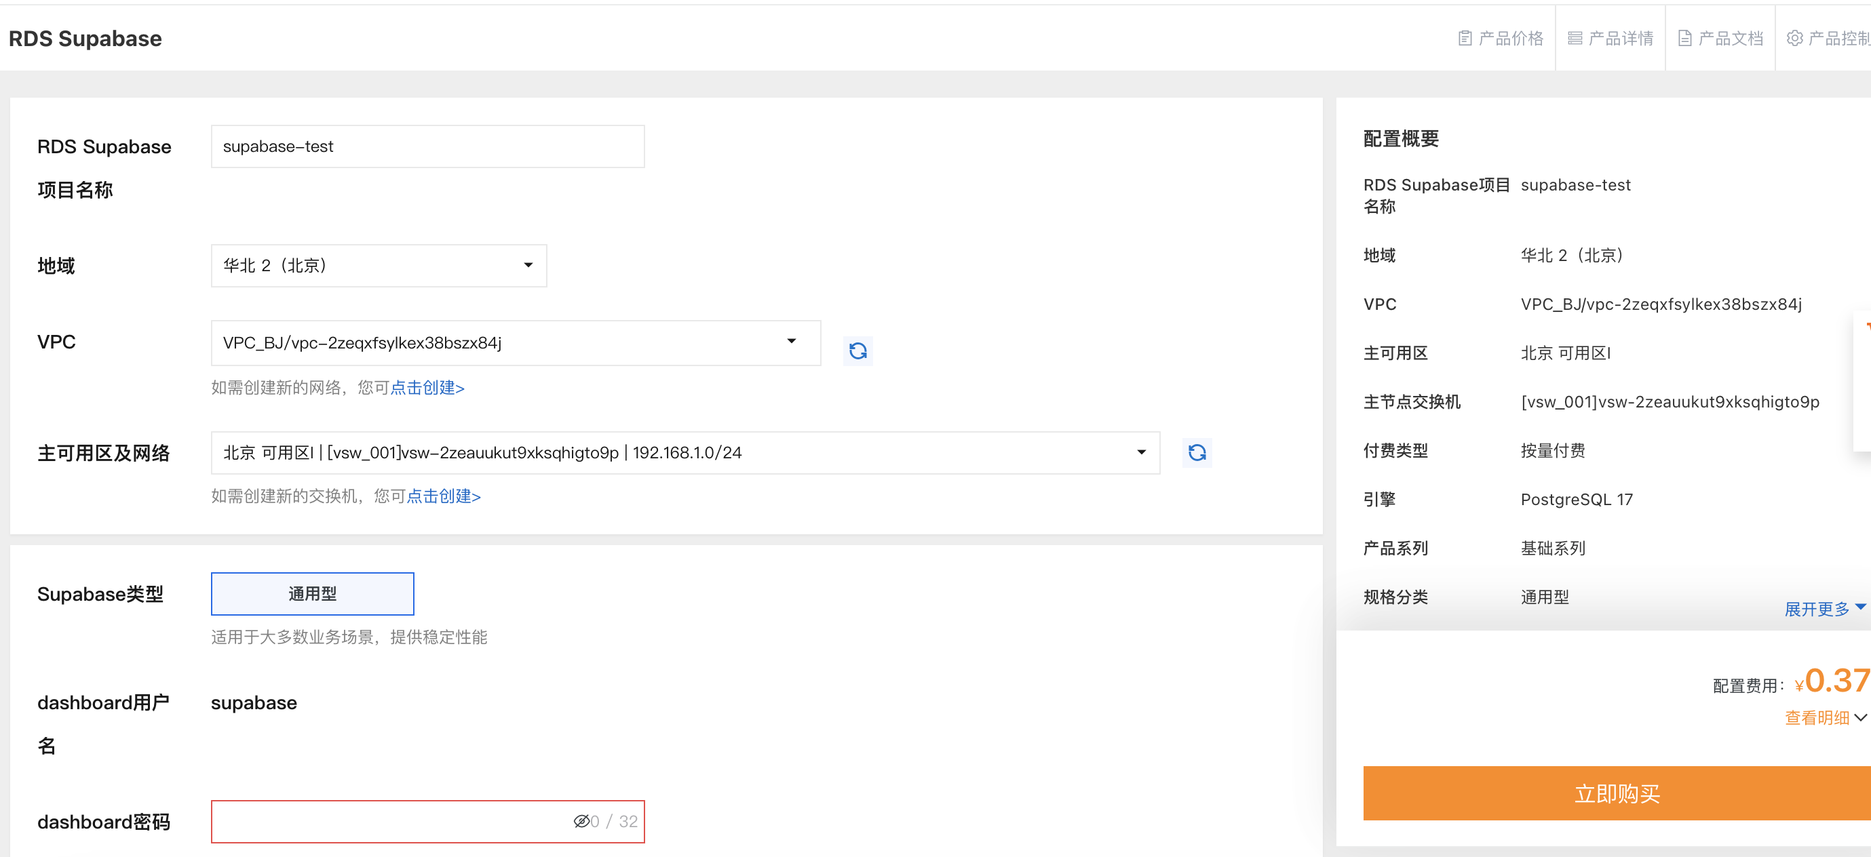Image resolution: width=1871 pixels, height=857 pixels.
Task: Click the project name field supabase-test
Action: 427,146
